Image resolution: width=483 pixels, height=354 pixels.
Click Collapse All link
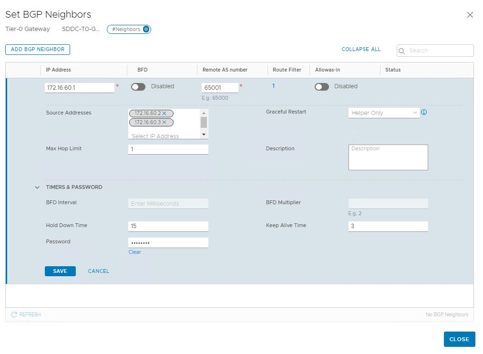point(361,49)
